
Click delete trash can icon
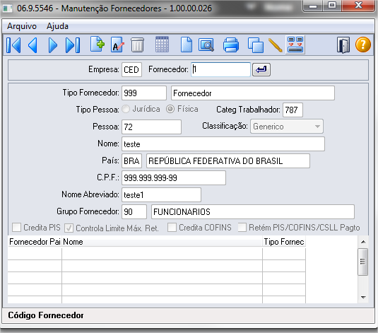[x=137, y=45]
